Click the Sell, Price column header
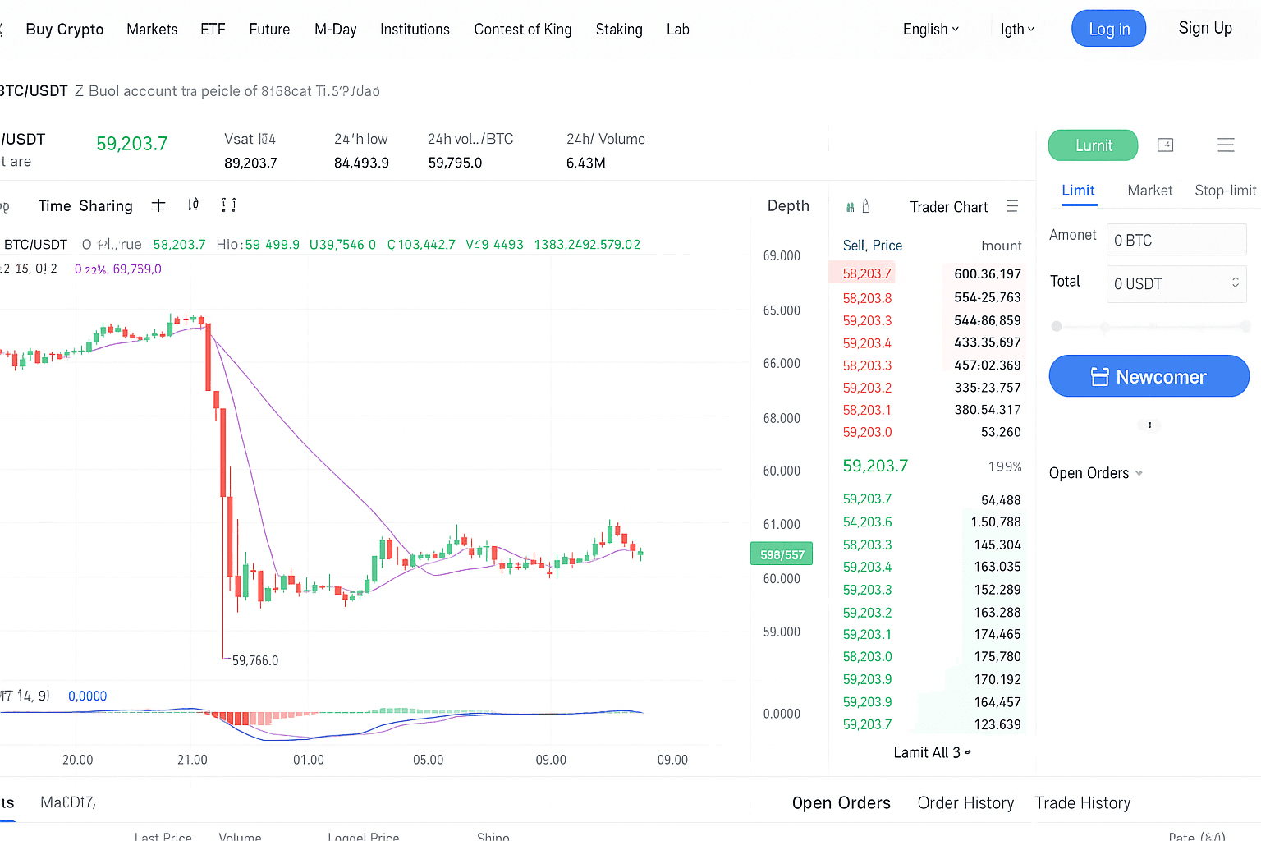This screenshot has width=1261, height=841. pos(872,246)
